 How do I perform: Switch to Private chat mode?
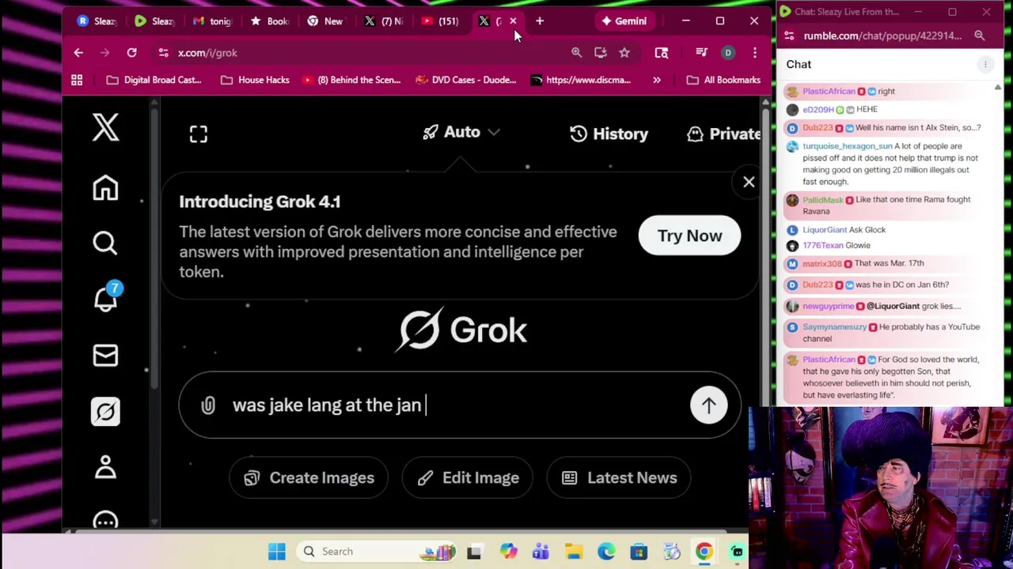pyautogui.click(x=723, y=134)
